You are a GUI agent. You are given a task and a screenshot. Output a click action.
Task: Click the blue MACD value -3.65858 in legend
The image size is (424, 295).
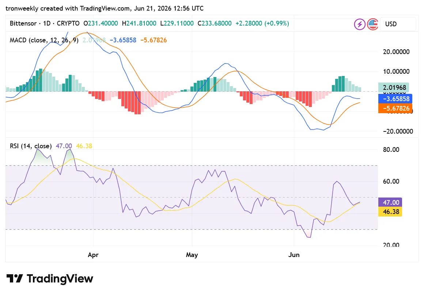point(123,40)
